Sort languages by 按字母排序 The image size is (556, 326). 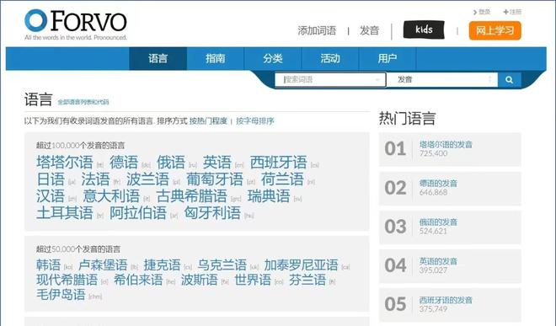point(255,121)
